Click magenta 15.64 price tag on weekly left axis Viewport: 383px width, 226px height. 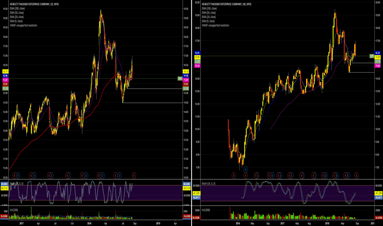197,66
